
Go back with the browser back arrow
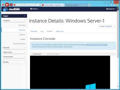(x=7, y=5)
